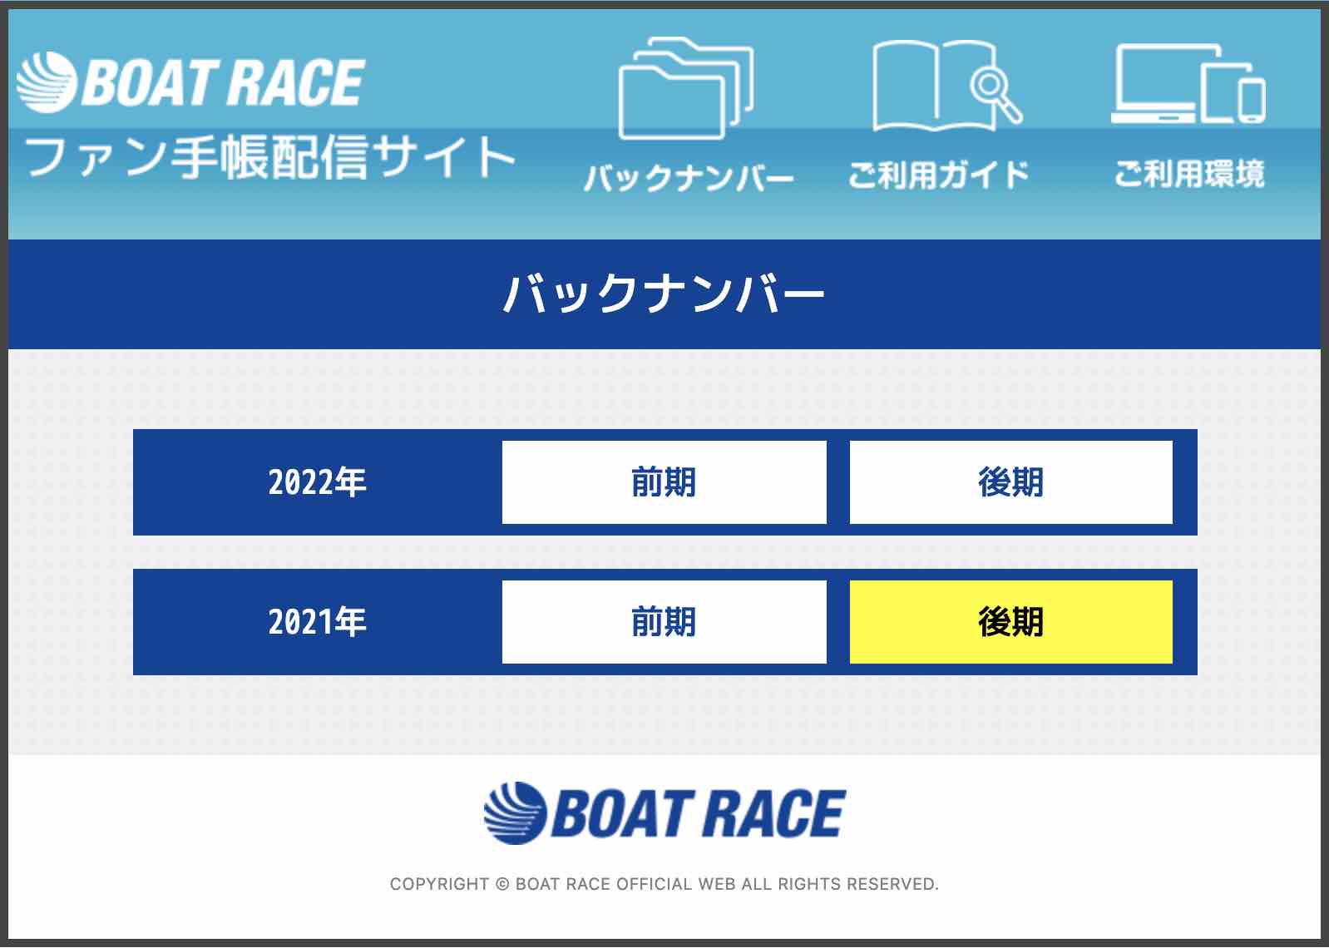
Task: Click the 2022年 year label
Action: [x=316, y=481]
